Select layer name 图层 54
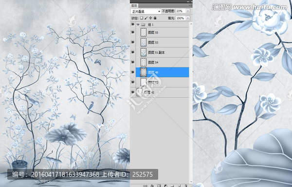 [153, 62]
